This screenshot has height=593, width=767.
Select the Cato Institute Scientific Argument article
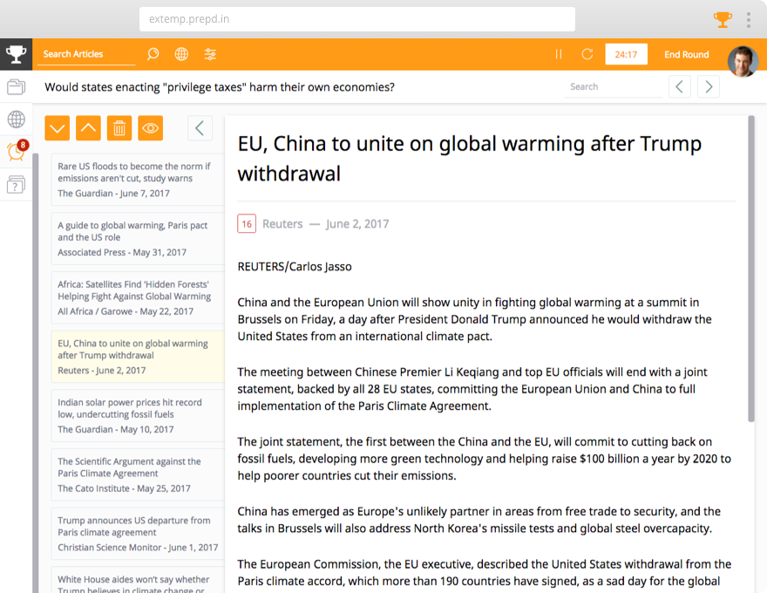tap(135, 474)
